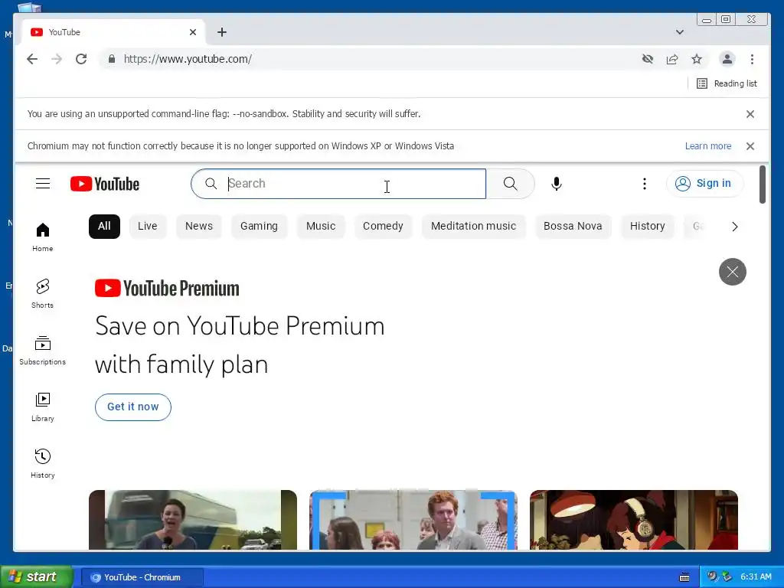The width and height of the screenshot is (784, 588).
Task: Click the taskbar clock showing 6:31 AM
Action: [x=756, y=577]
